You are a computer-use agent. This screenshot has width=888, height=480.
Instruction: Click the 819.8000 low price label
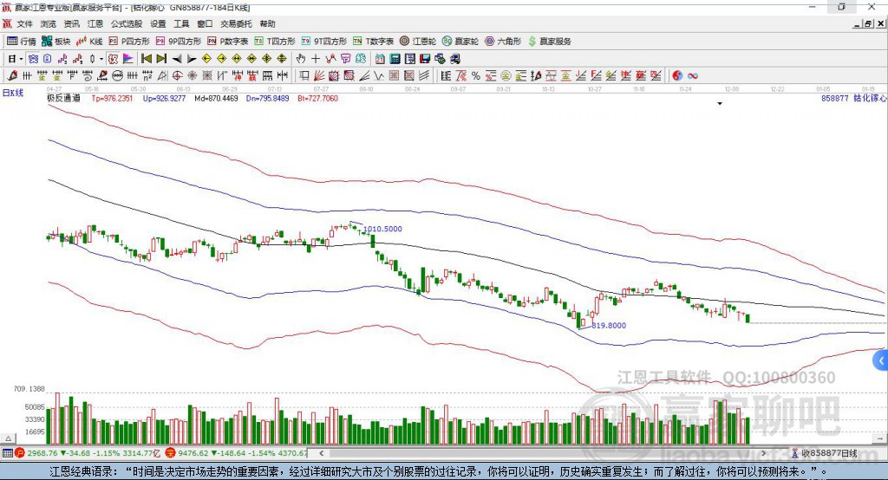click(609, 326)
